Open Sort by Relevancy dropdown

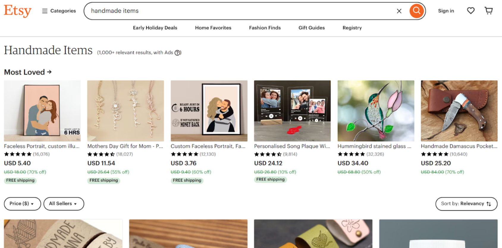(466, 204)
